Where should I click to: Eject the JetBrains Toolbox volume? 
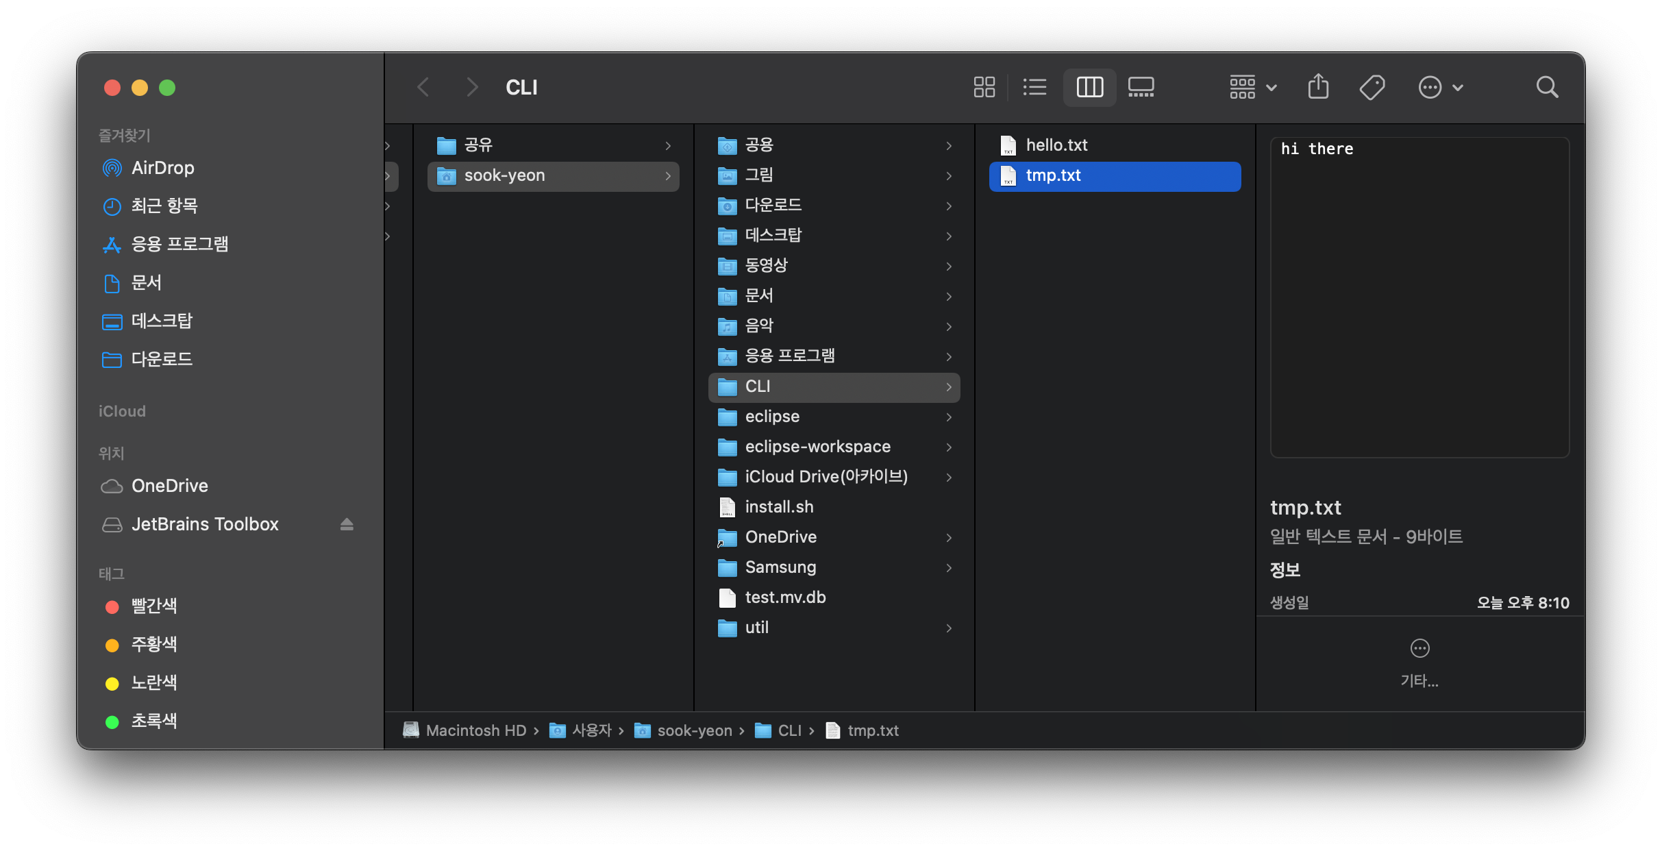[x=347, y=524]
